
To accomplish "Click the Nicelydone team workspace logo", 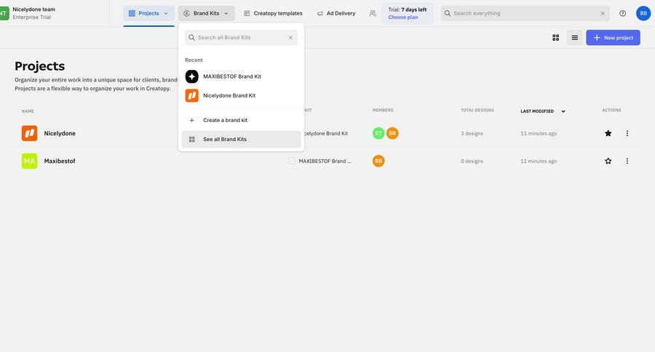I will click(x=4, y=13).
